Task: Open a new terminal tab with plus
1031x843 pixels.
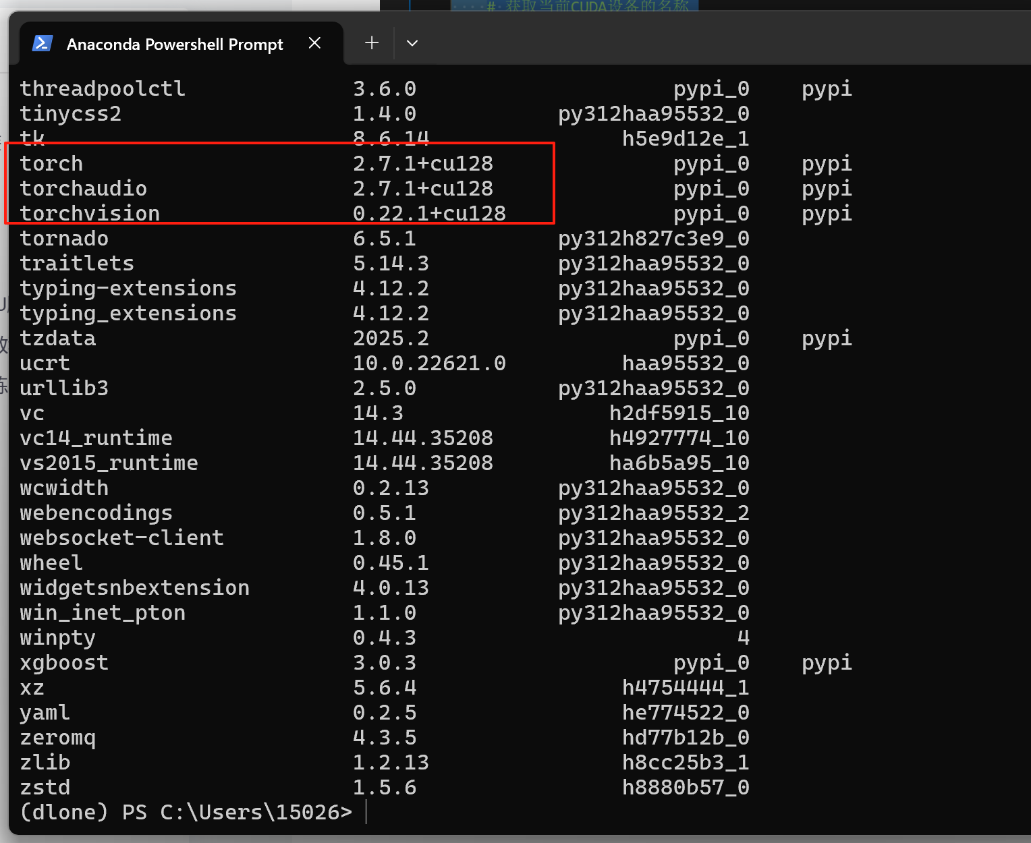Action: (372, 43)
